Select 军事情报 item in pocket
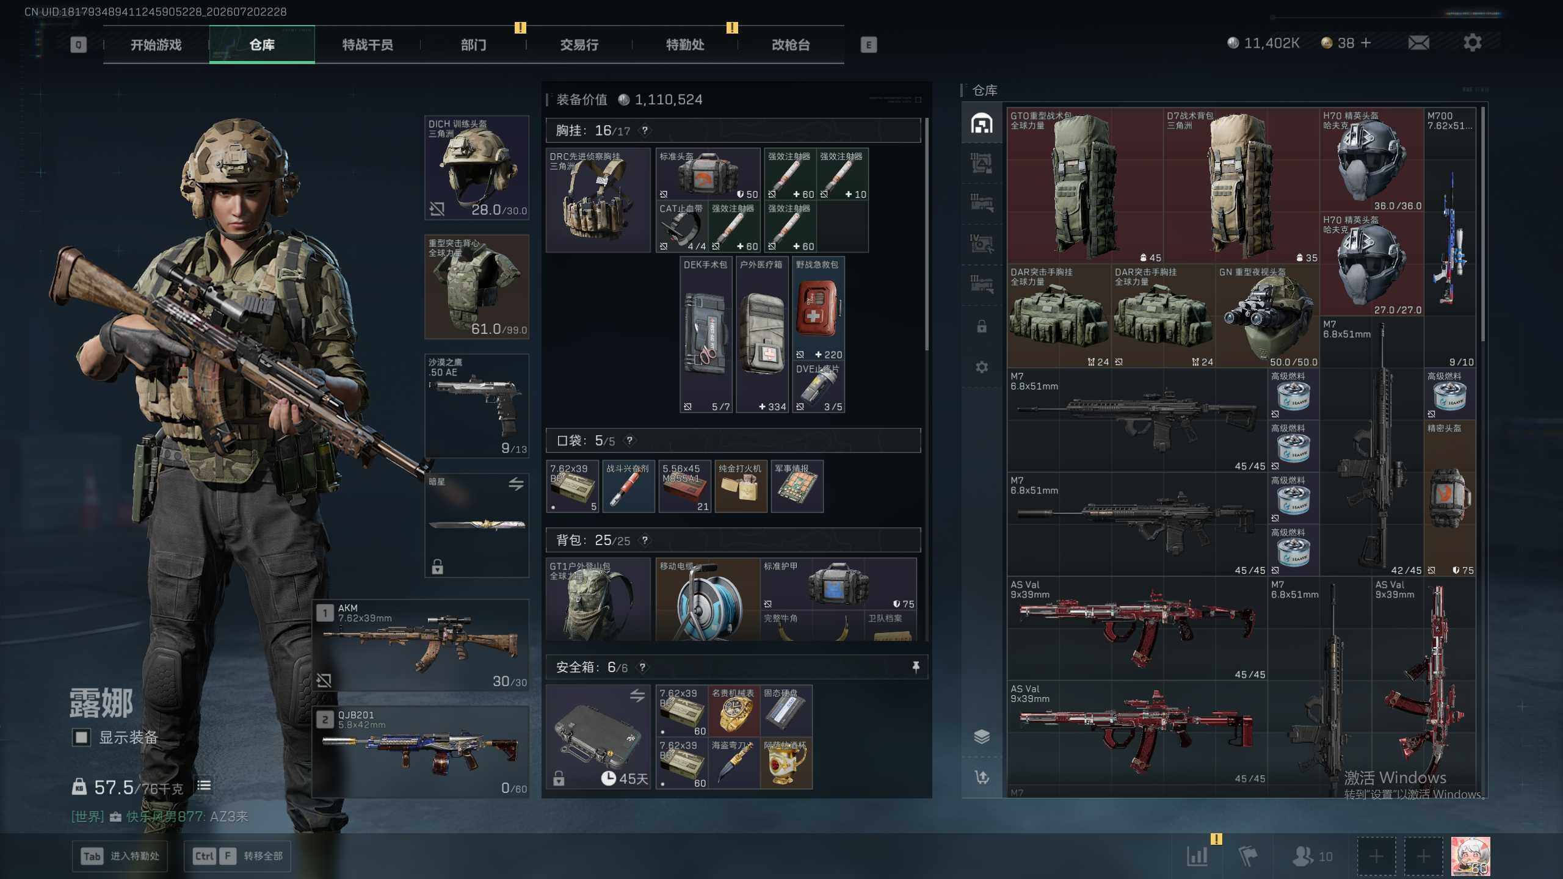Image resolution: width=1563 pixels, height=879 pixels. [797, 486]
